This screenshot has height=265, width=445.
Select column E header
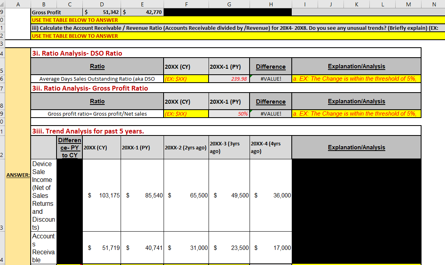pyautogui.click(x=142, y=4)
